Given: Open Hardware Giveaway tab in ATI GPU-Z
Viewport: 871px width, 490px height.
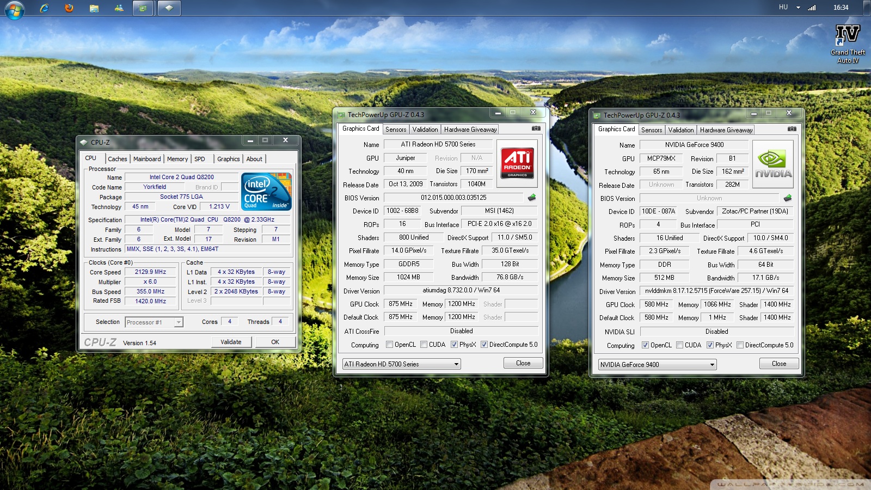Looking at the screenshot, I should point(470,130).
